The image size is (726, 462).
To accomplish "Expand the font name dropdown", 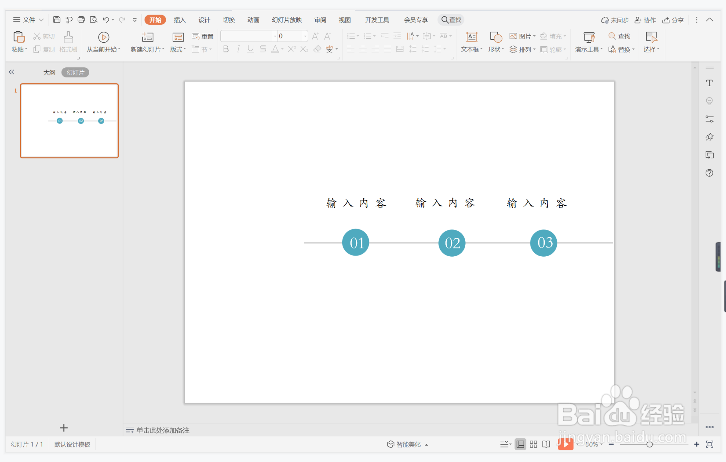I will click(x=275, y=36).
